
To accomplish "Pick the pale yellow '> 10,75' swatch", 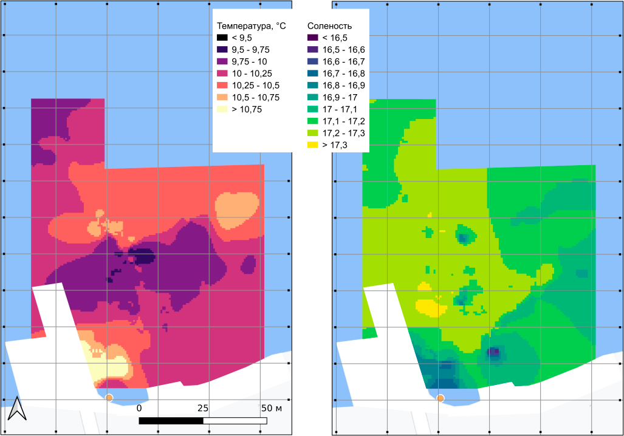I will pos(223,109).
